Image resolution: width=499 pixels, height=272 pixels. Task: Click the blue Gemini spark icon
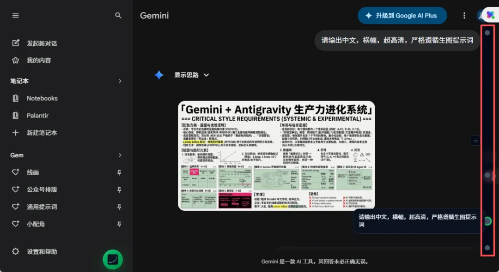(159, 75)
